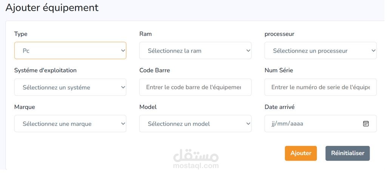
Task: Open the processeur selection dropdown
Action: click(320, 51)
